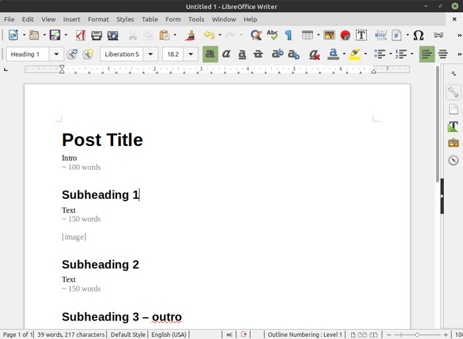Toggle superscript
This screenshot has width=463, height=339.
(x=277, y=54)
